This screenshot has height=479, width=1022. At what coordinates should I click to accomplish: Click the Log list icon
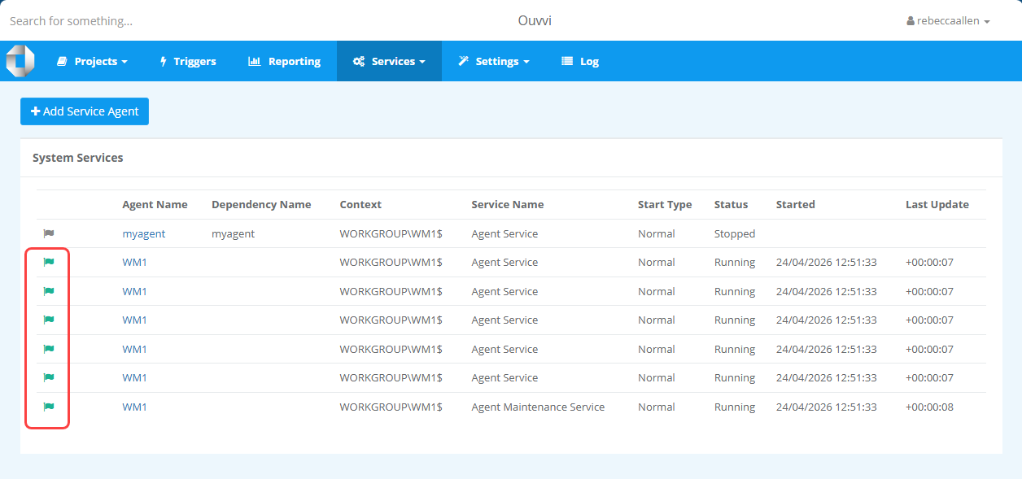(566, 61)
